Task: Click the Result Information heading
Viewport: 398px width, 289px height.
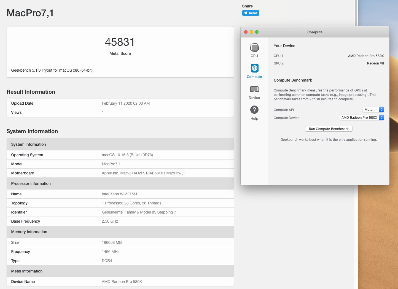Action: pyautogui.click(x=31, y=92)
